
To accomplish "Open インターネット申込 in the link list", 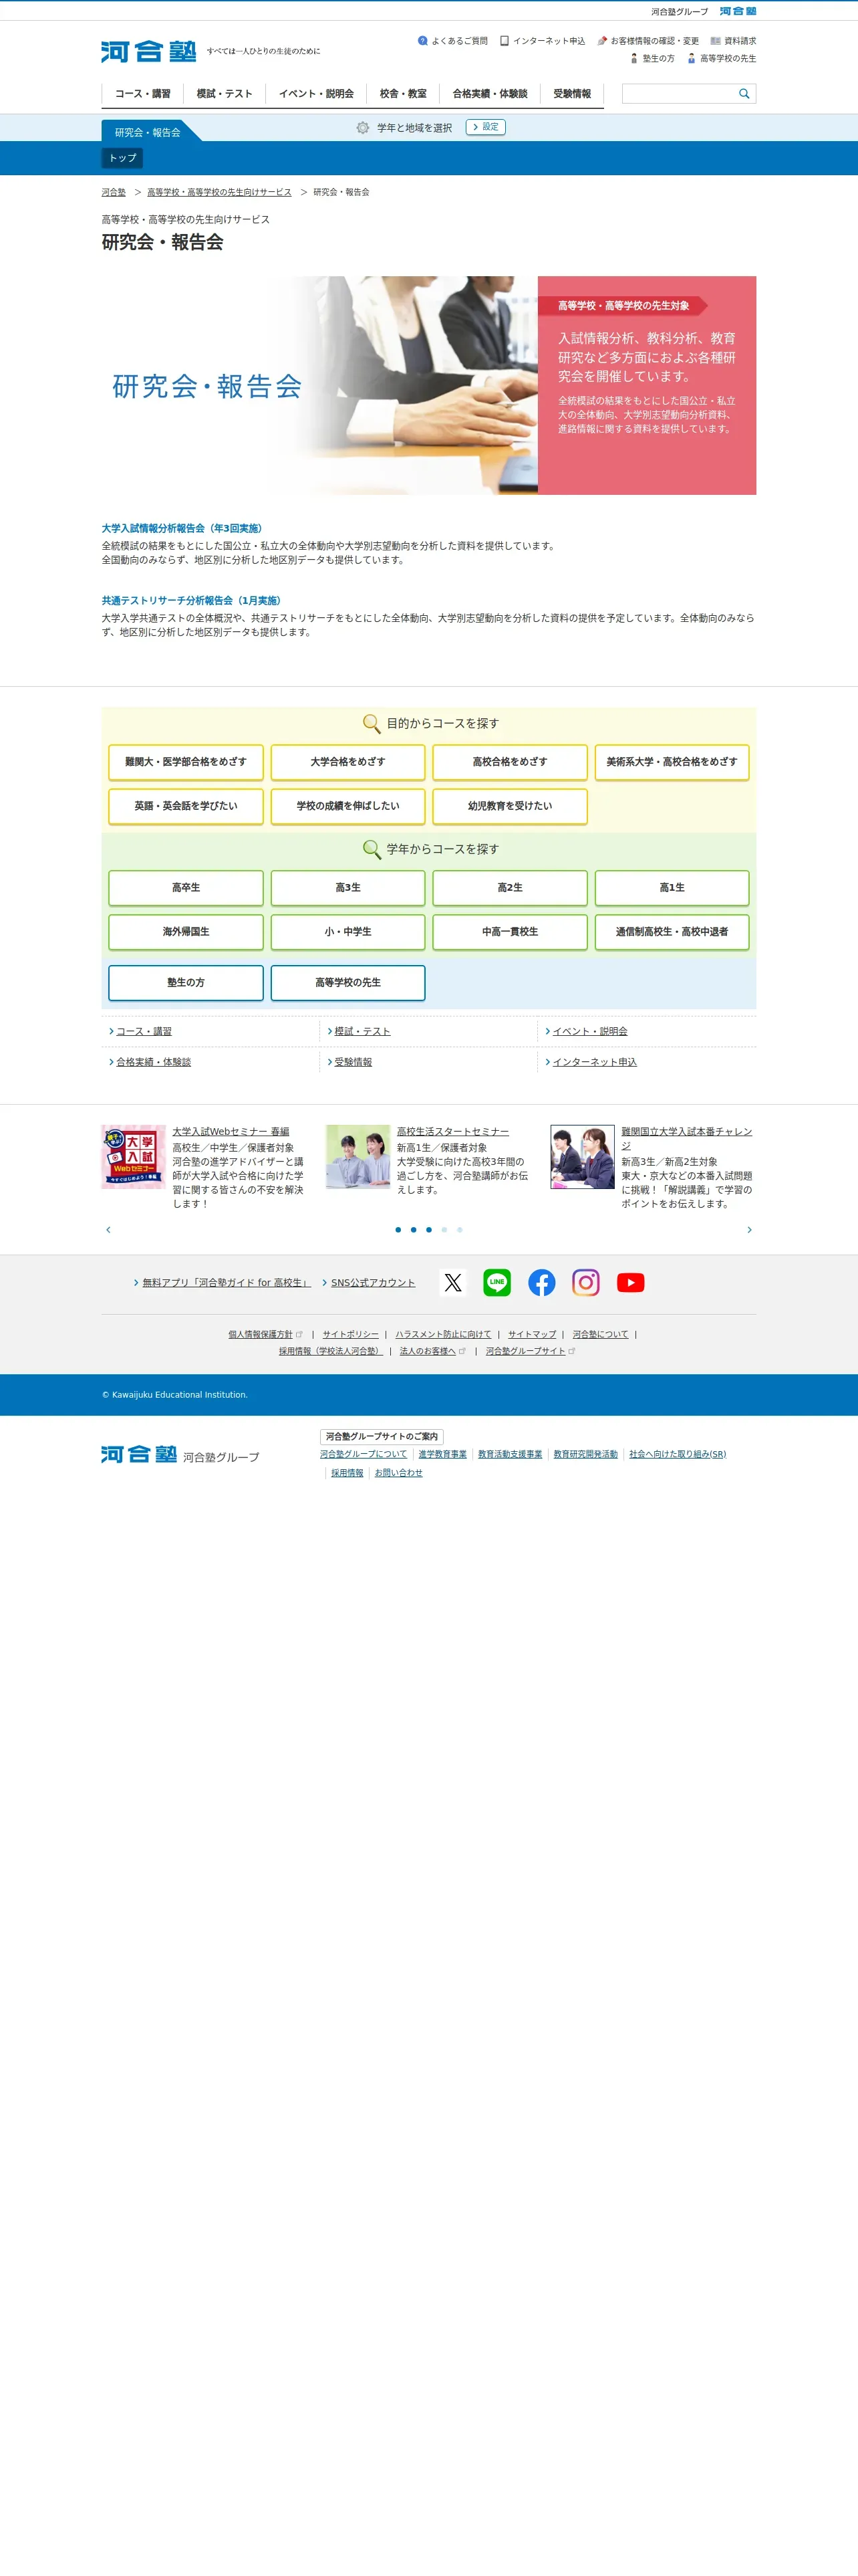I will pos(594,1062).
